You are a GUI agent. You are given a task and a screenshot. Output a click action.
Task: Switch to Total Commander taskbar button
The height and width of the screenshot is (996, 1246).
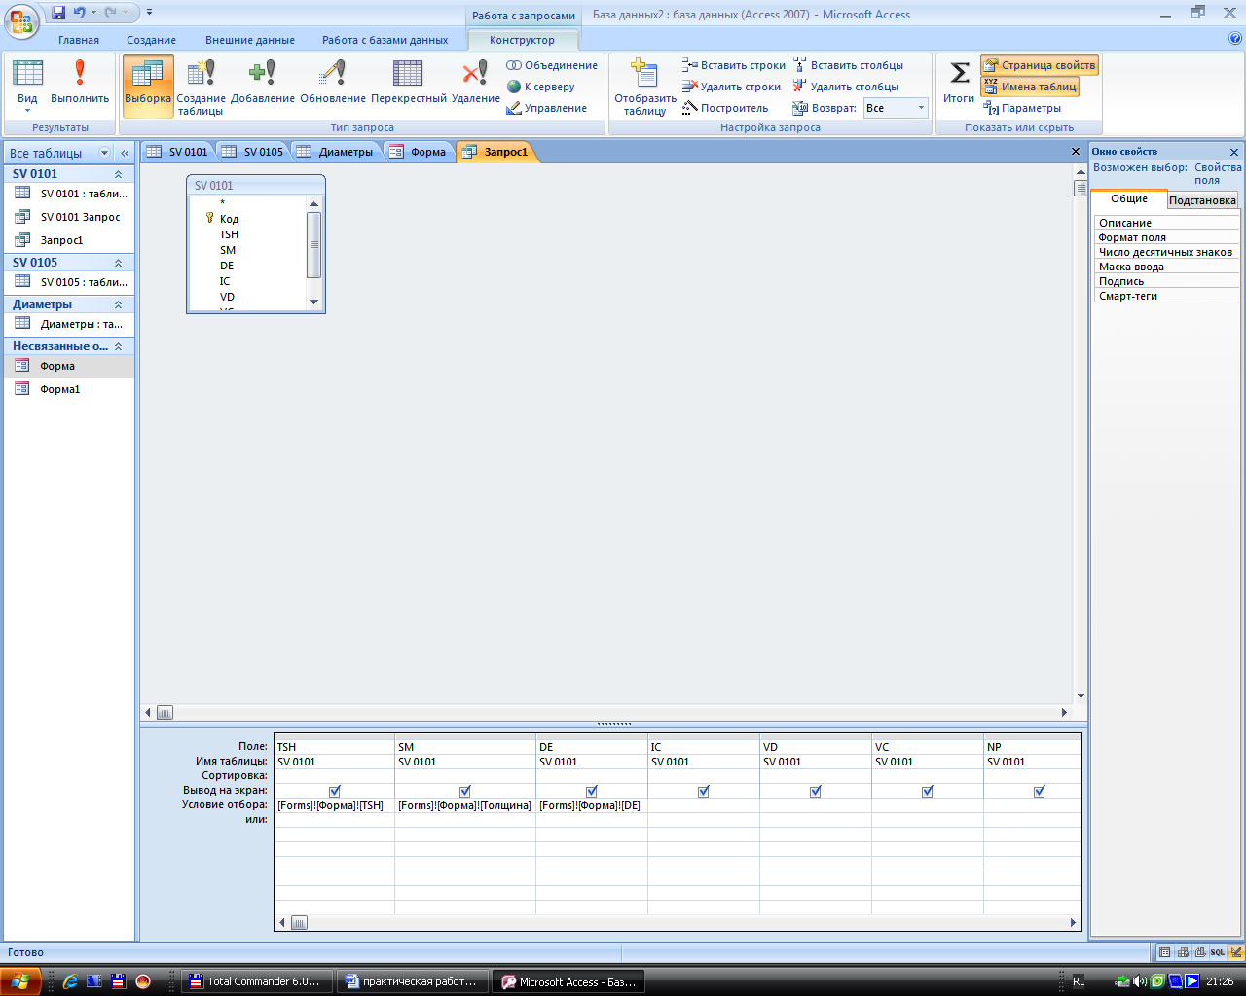[x=258, y=981]
